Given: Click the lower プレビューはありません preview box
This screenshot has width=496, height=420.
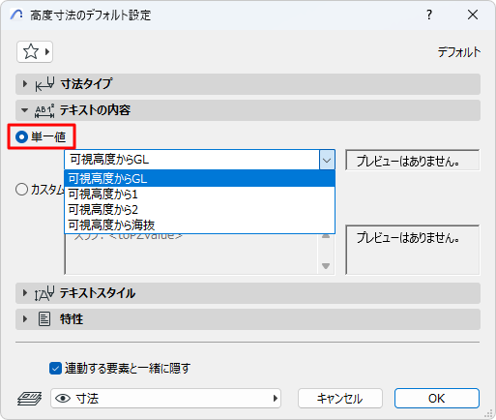Looking at the screenshot, I should click(x=413, y=250).
